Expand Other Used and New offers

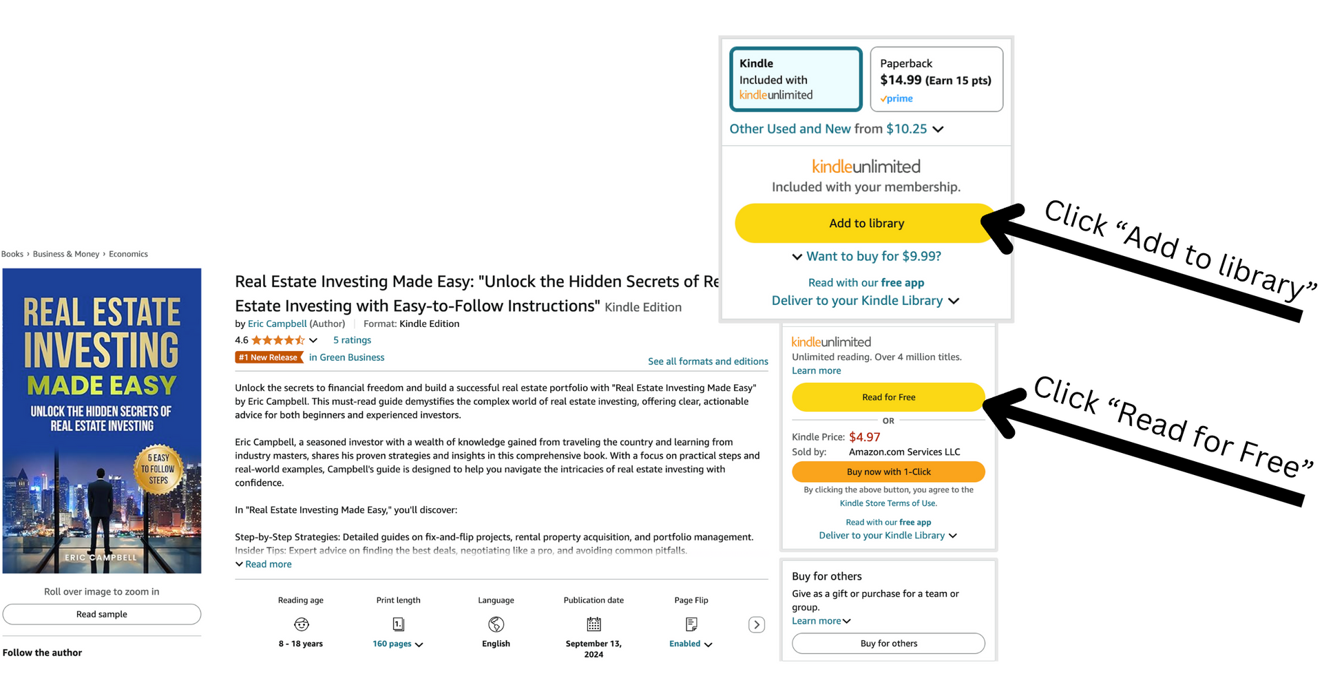tap(836, 129)
